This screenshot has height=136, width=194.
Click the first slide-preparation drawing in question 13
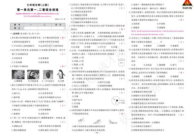tap(81, 121)
